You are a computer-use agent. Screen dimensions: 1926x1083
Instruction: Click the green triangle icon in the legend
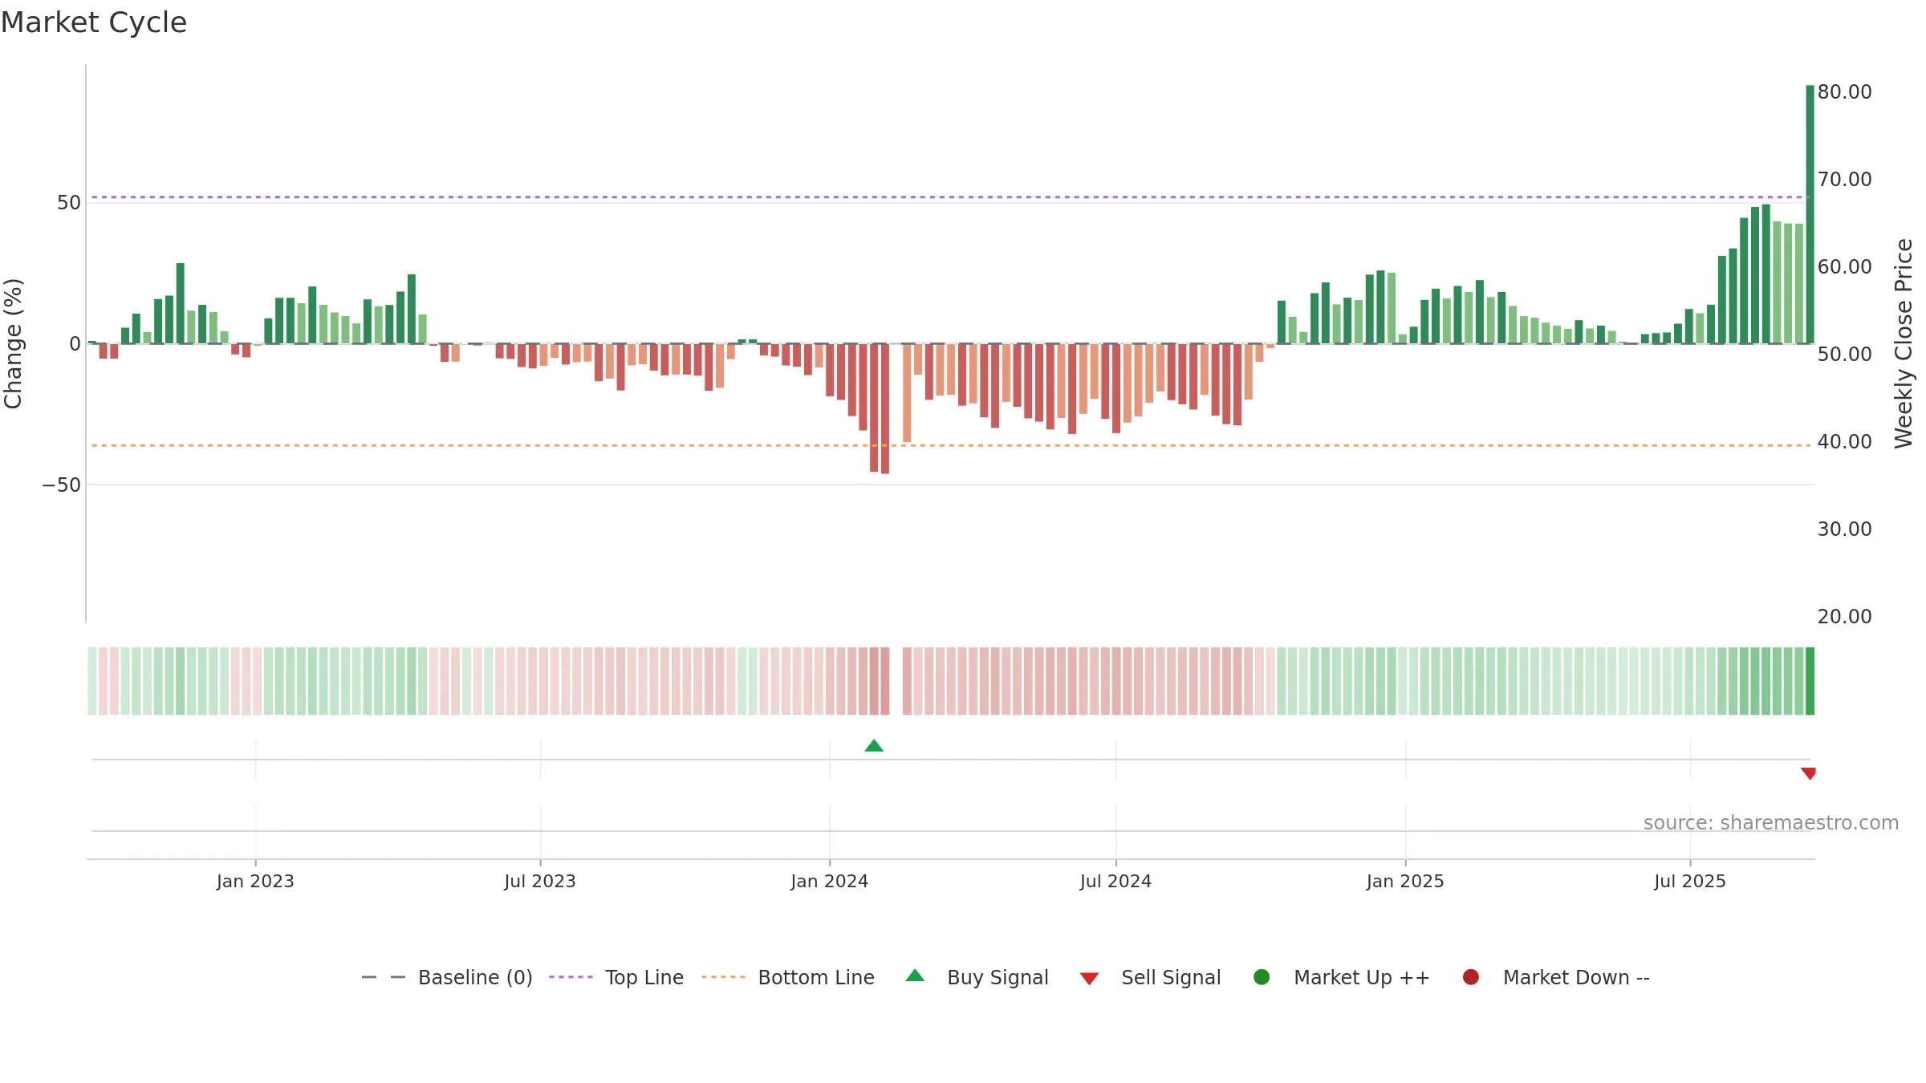(x=915, y=976)
